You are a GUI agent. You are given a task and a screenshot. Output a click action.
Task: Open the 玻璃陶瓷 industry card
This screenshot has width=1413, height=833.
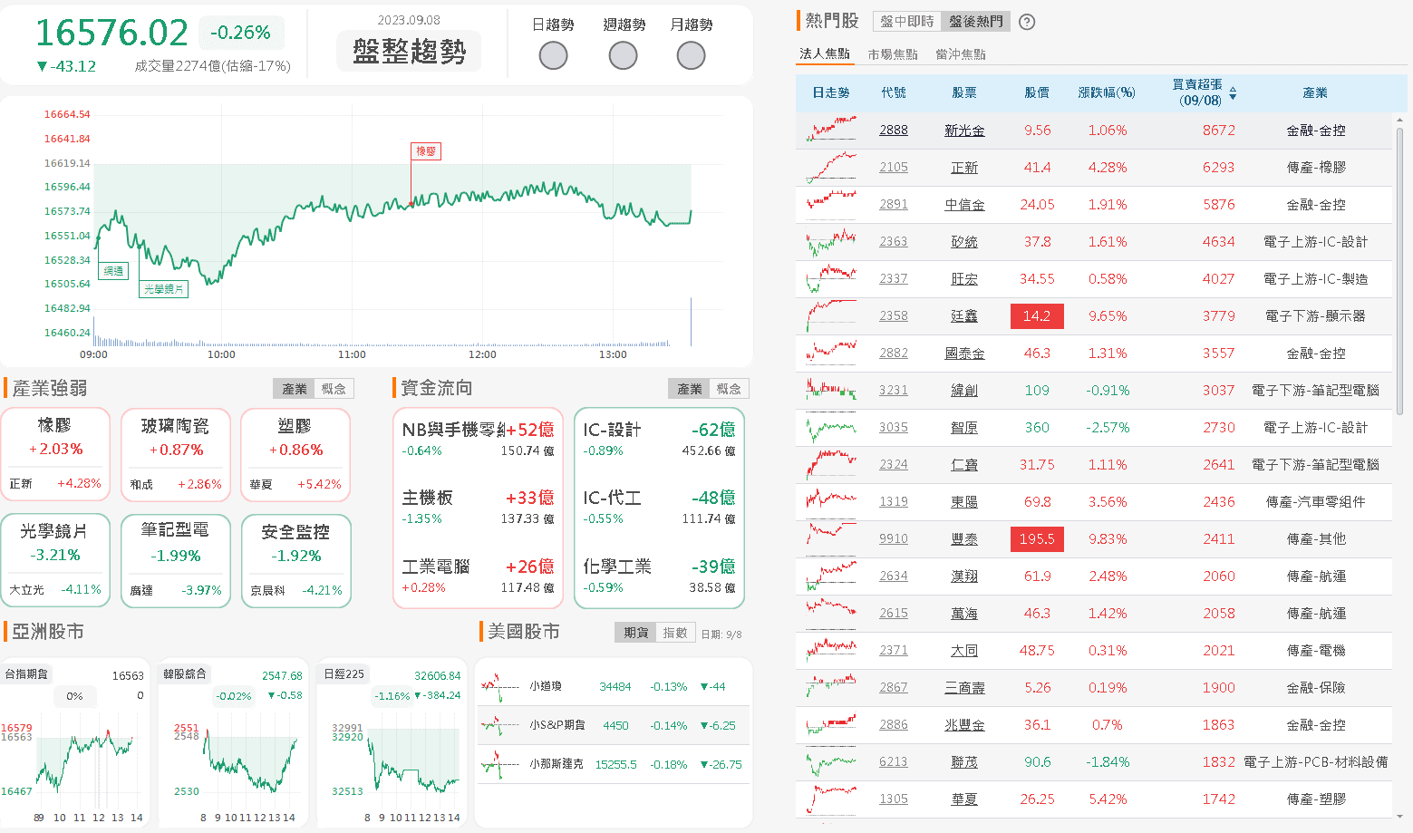pyautogui.click(x=176, y=454)
